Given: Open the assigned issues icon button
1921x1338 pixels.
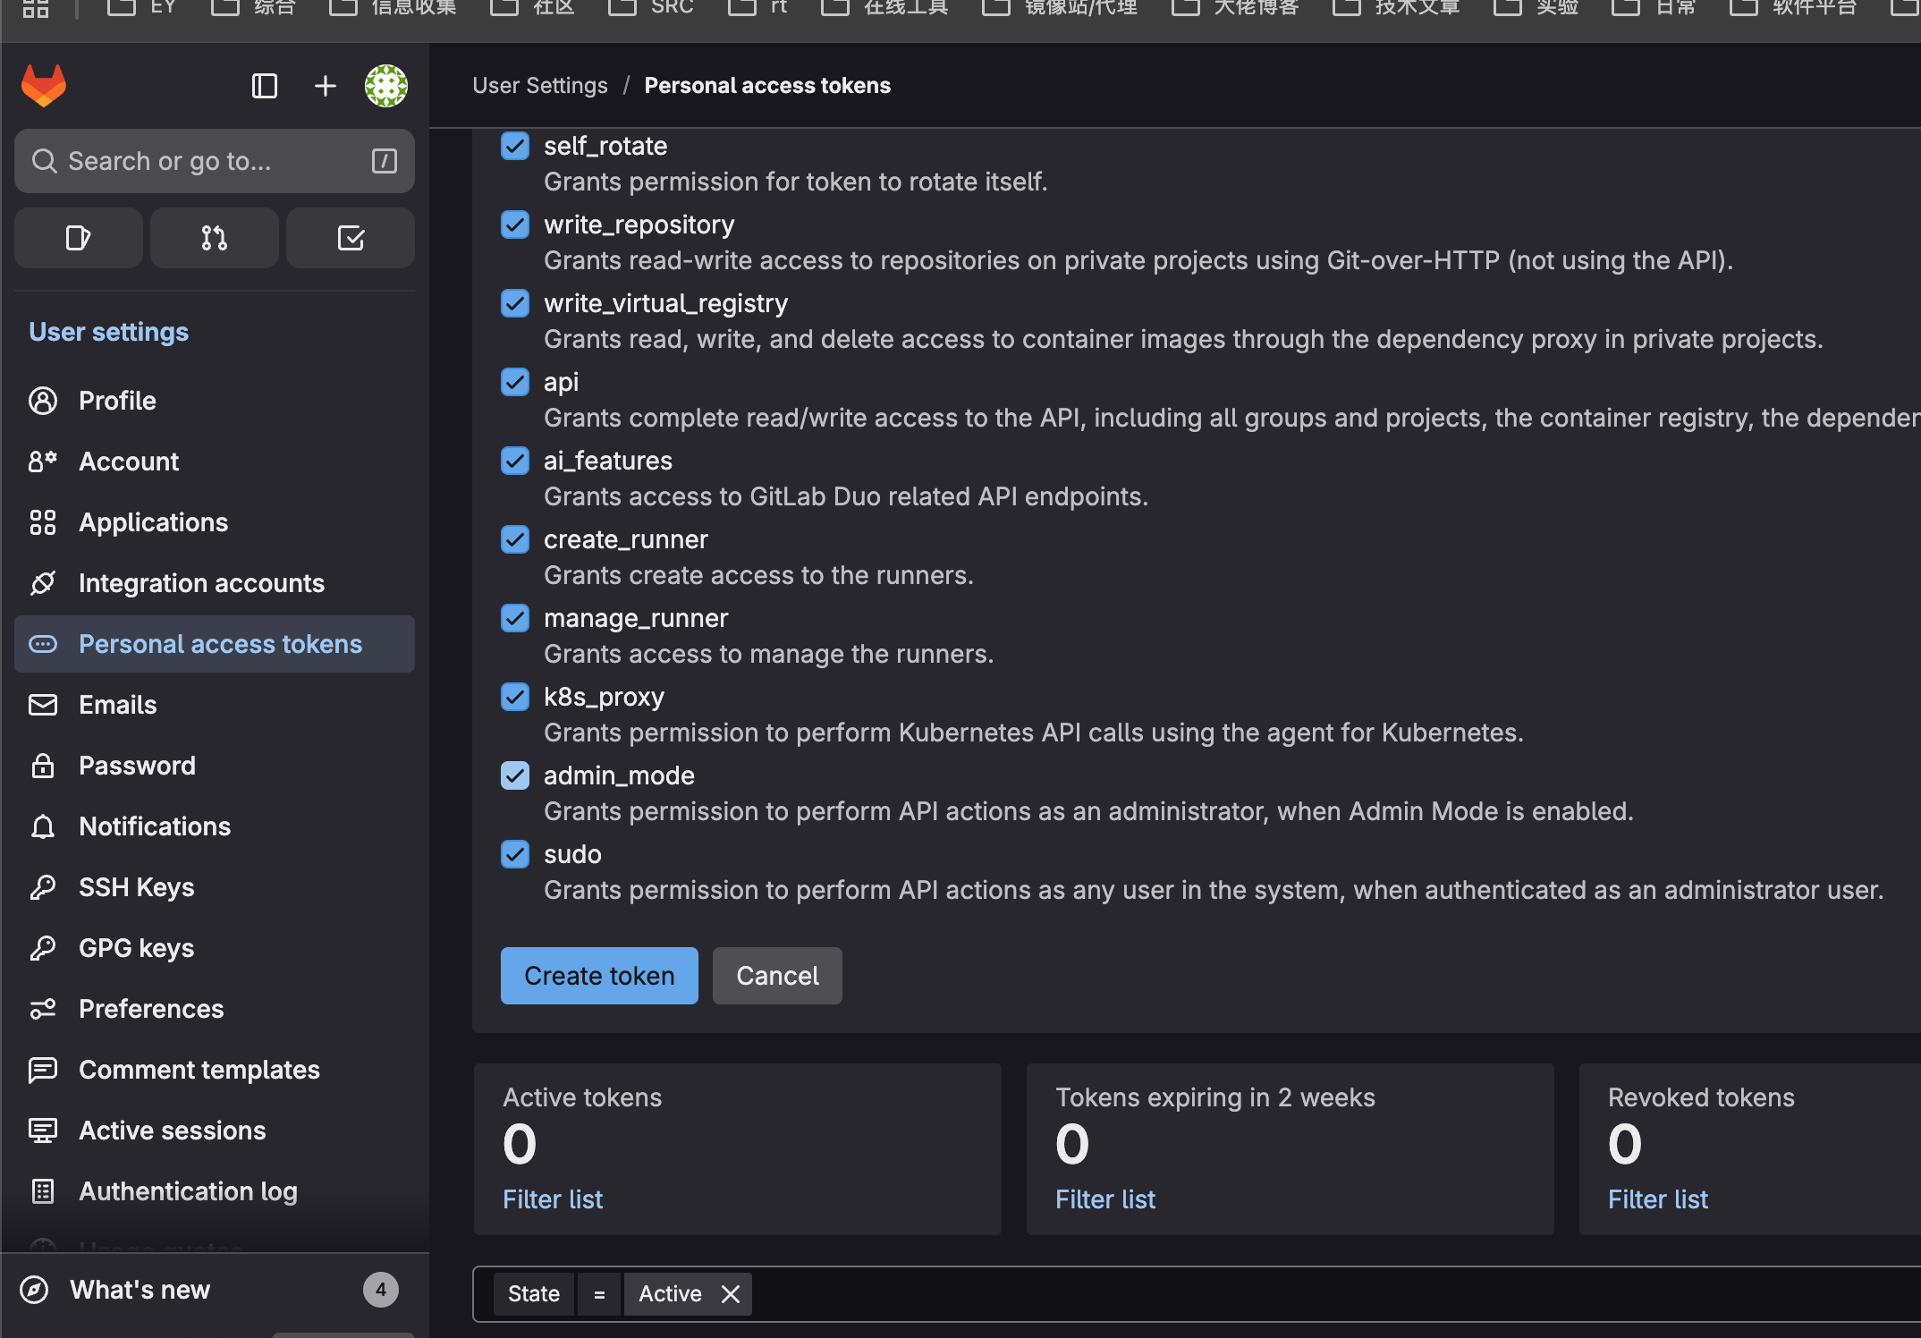Looking at the screenshot, I should coord(79,238).
